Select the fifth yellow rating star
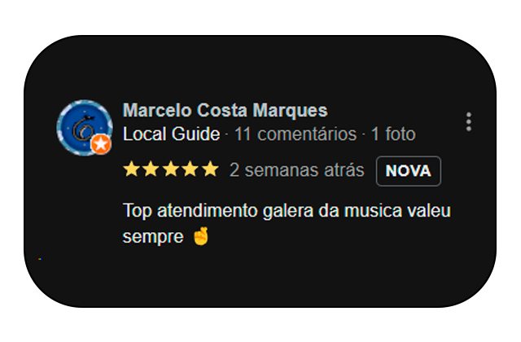Screen dimensions: 521x342 [x=210, y=169]
